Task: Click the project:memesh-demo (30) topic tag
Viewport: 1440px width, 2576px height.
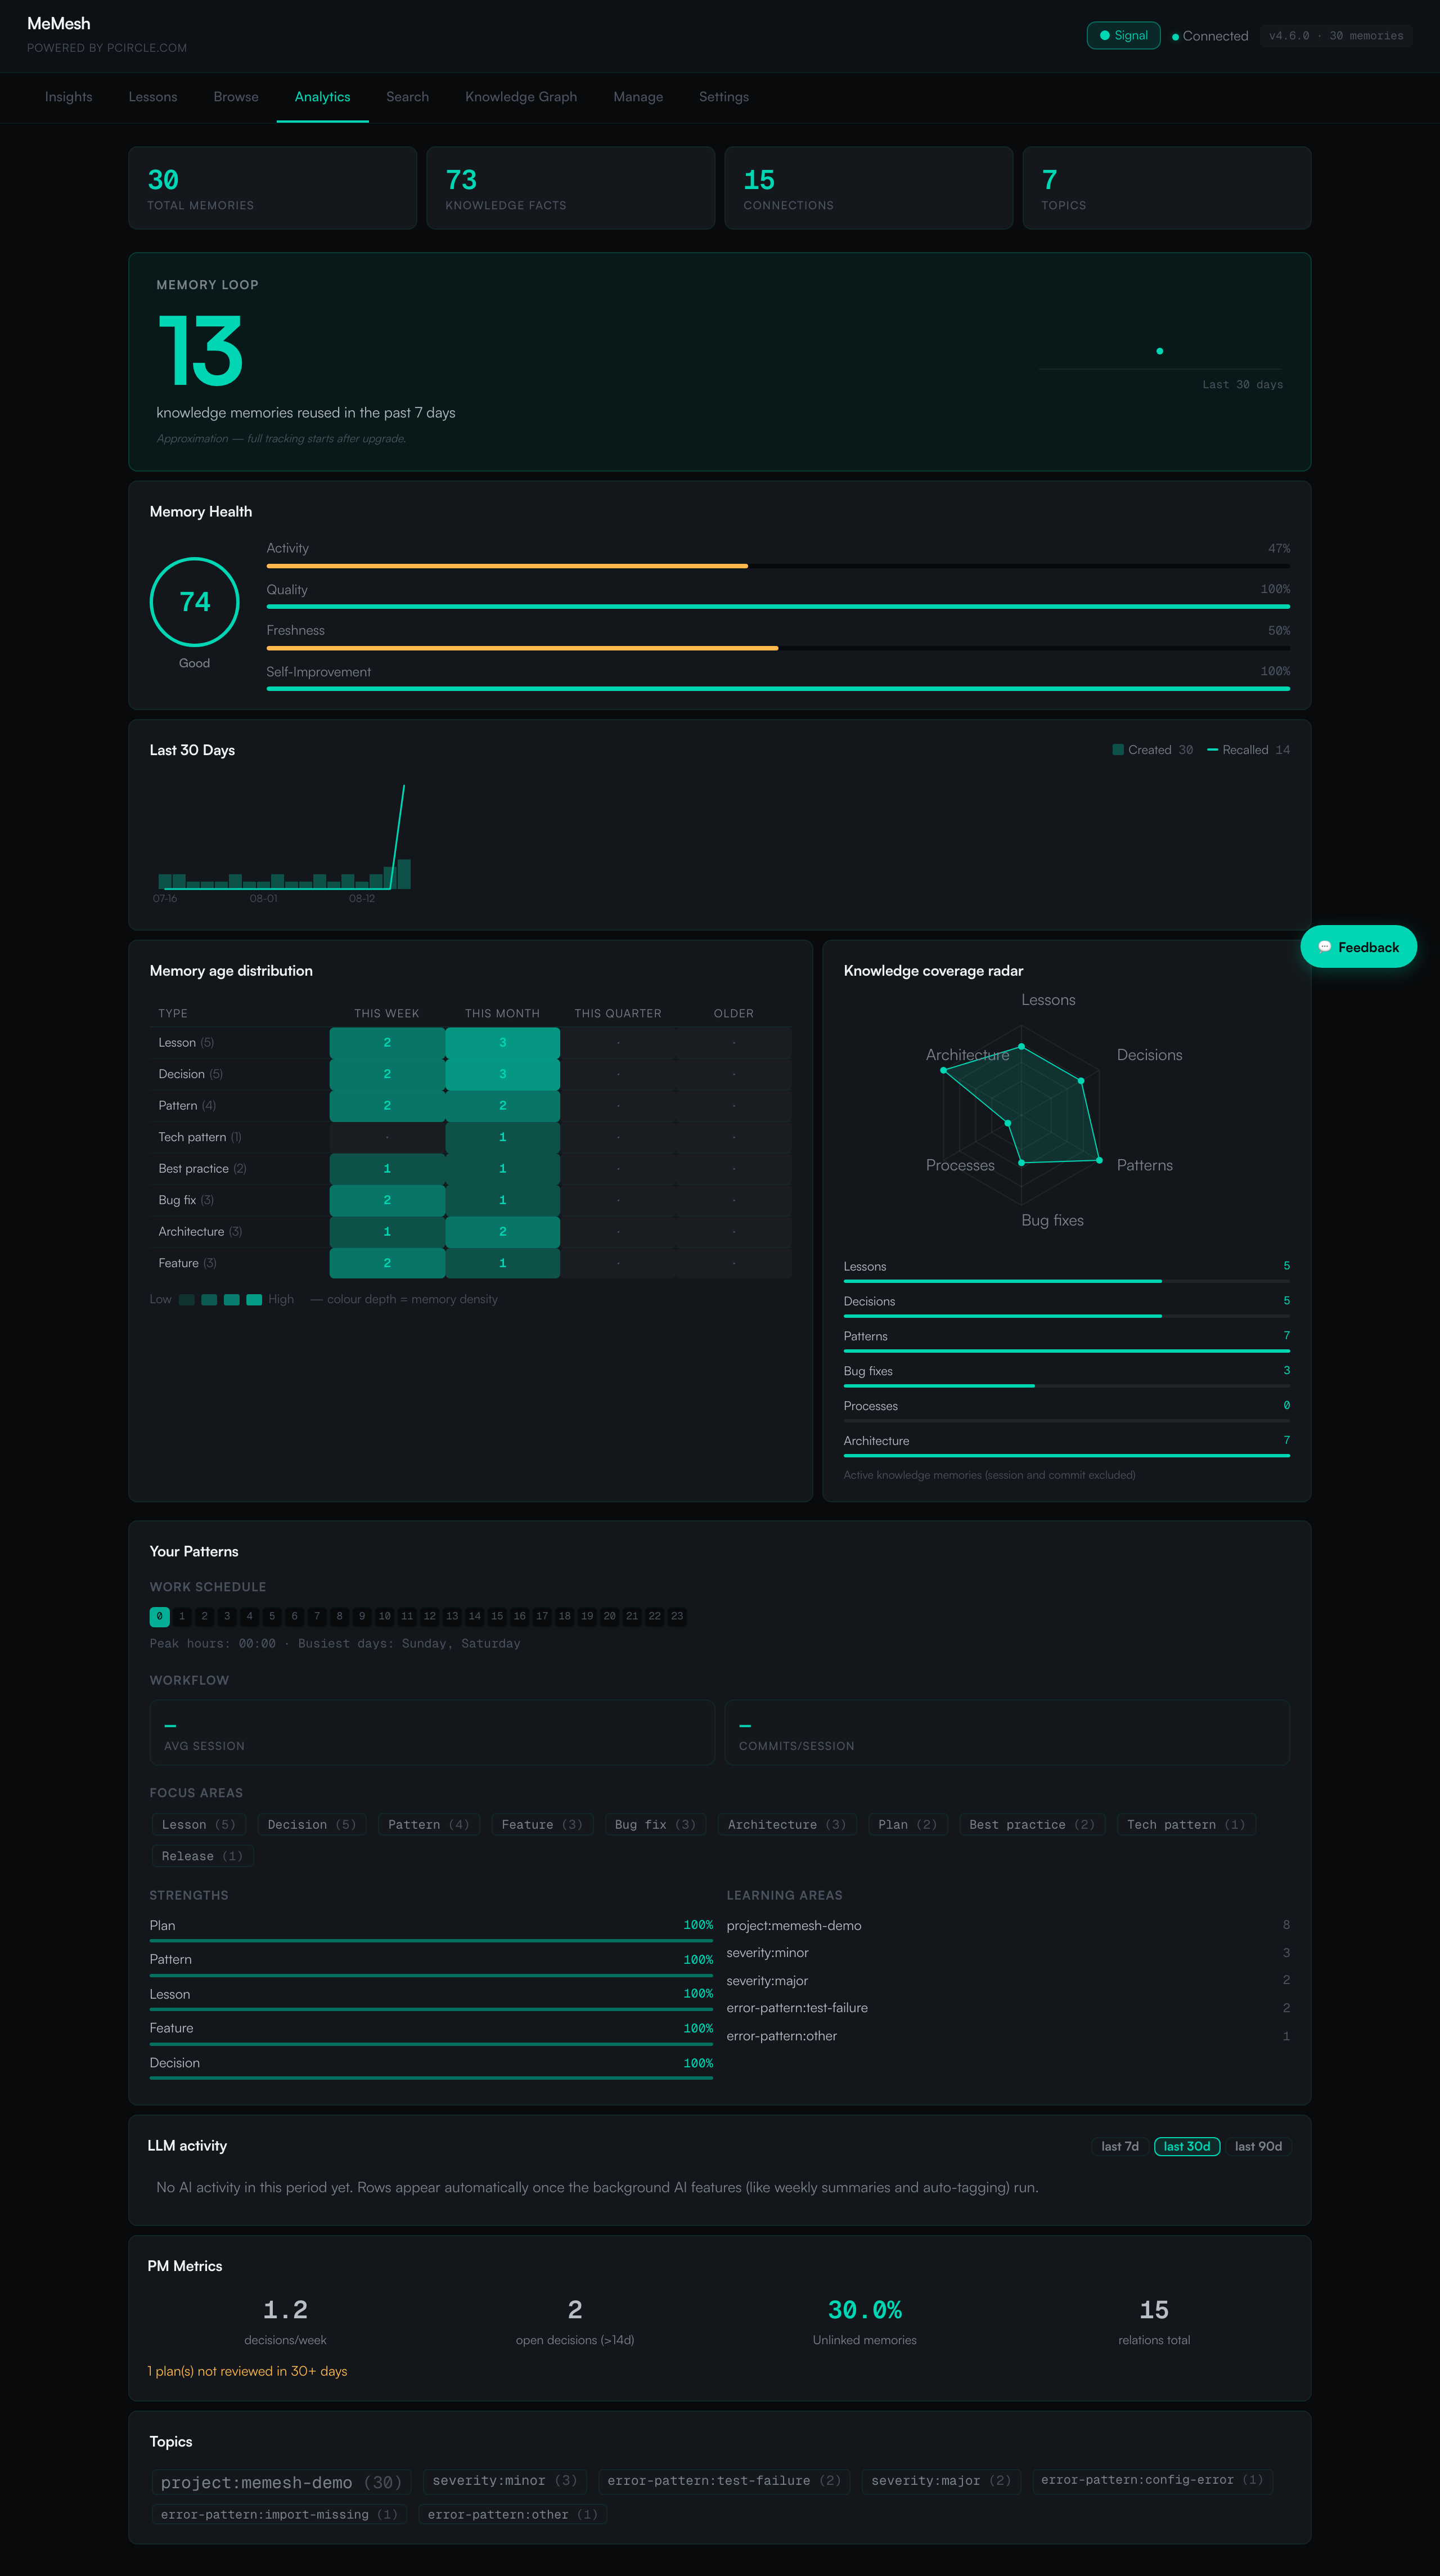Action: click(281, 2483)
